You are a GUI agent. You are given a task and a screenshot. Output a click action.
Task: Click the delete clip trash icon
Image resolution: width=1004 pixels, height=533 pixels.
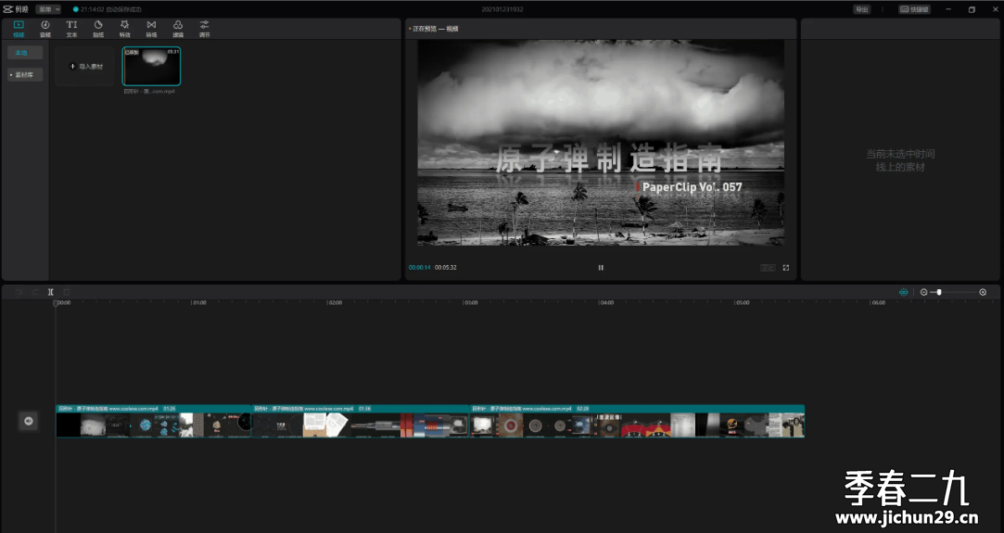[66, 292]
